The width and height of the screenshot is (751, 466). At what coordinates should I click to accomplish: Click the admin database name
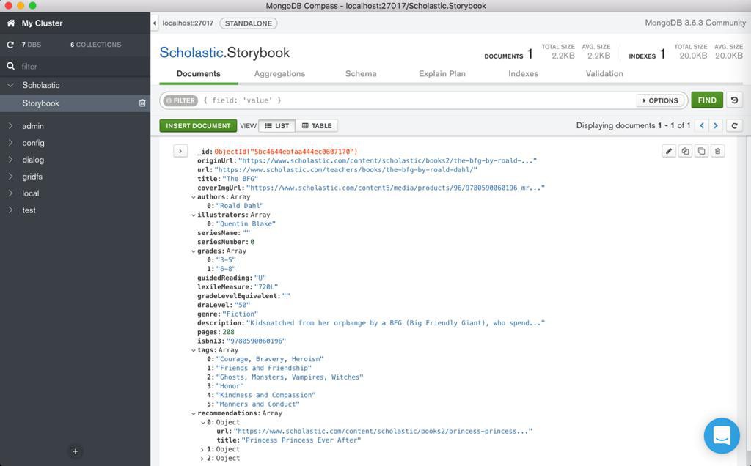[x=32, y=126]
